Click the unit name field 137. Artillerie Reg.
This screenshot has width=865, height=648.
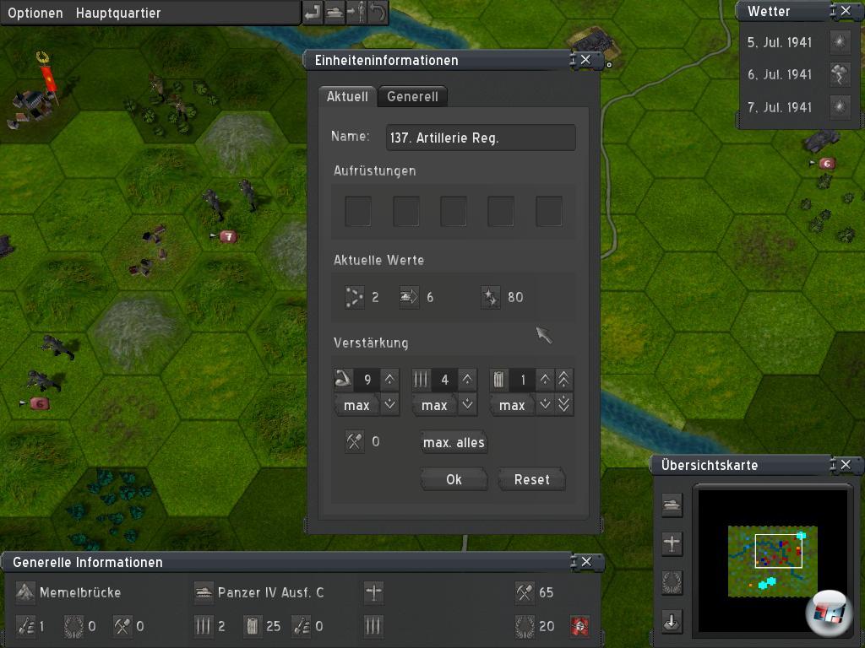click(x=481, y=138)
